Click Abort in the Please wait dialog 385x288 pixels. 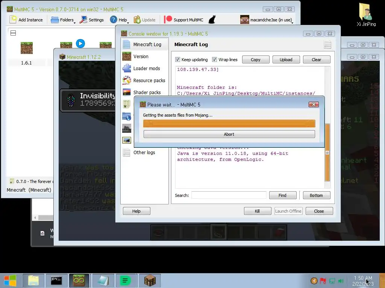point(229,134)
